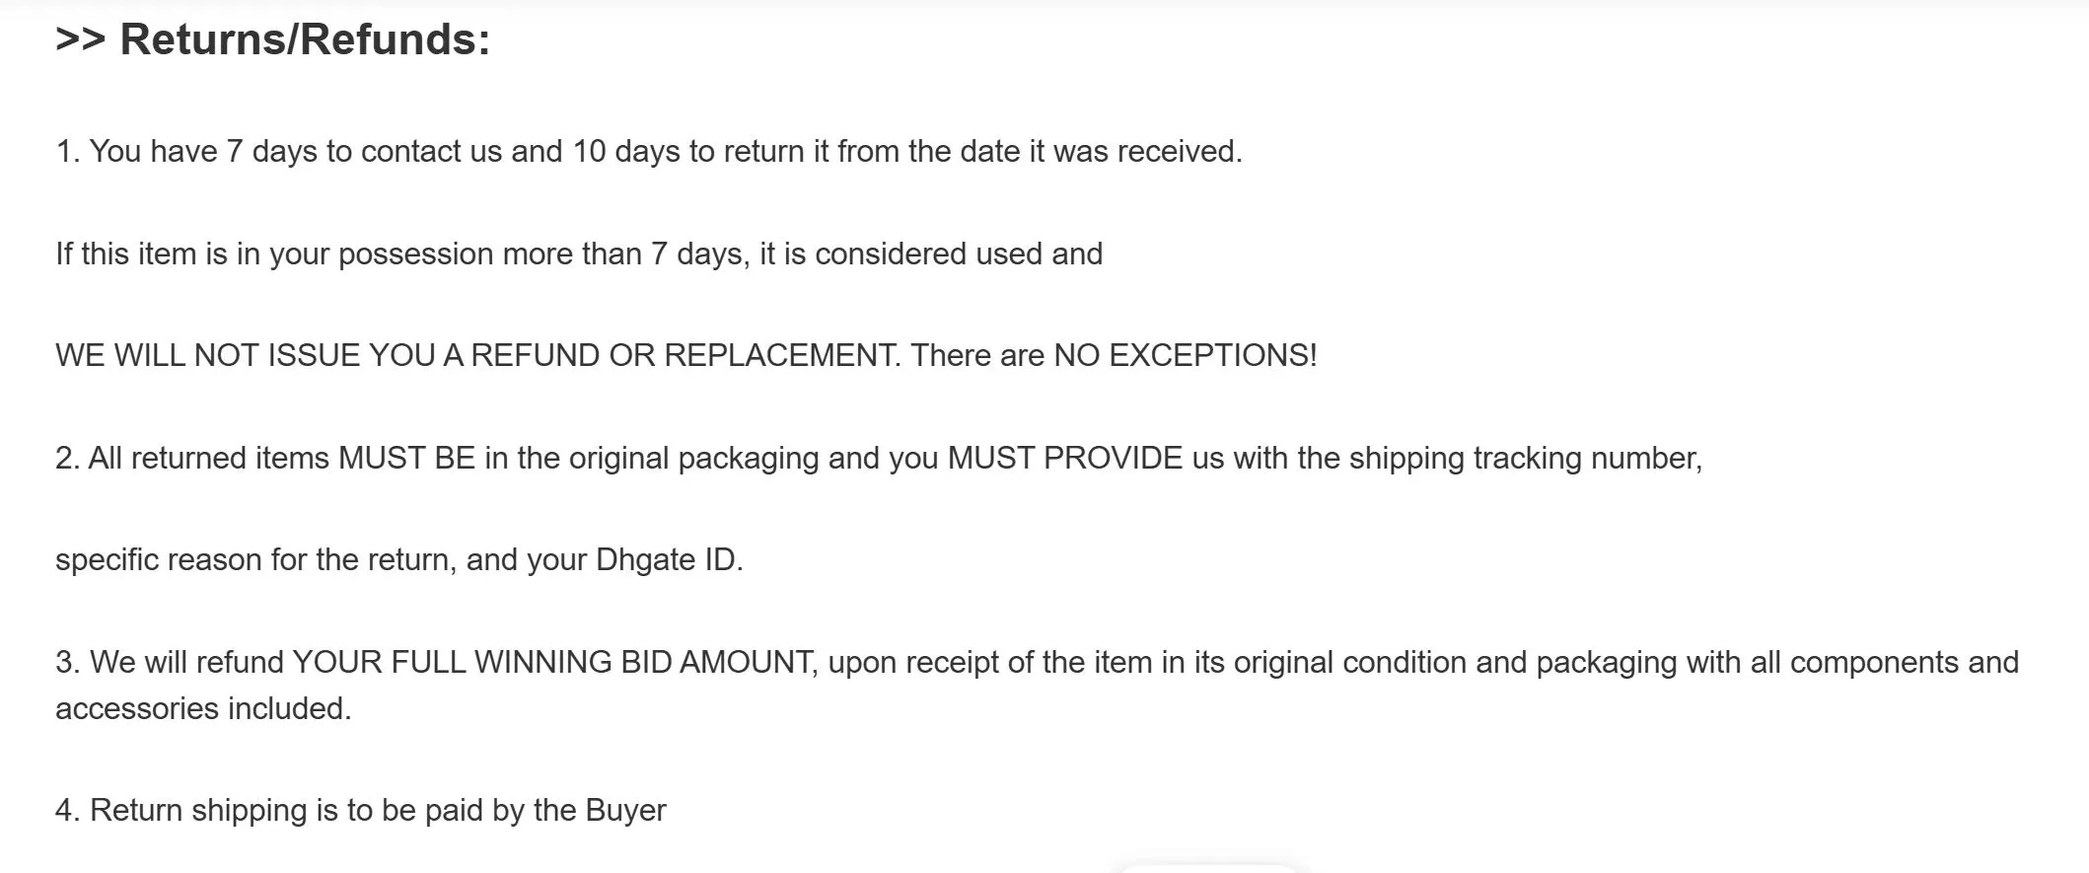2089x873 pixels.
Task: Click the phrase 'it is considered used and'
Action: (930, 255)
